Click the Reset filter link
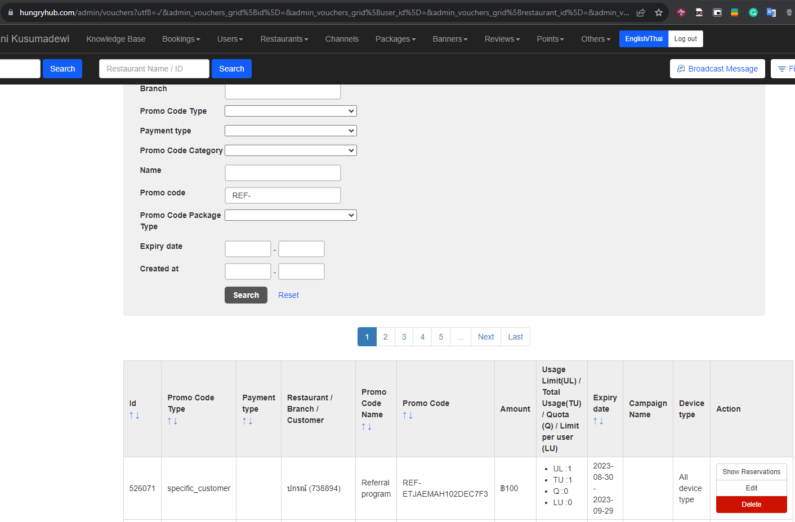The height and width of the screenshot is (522, 795). [x=288, y=295]
